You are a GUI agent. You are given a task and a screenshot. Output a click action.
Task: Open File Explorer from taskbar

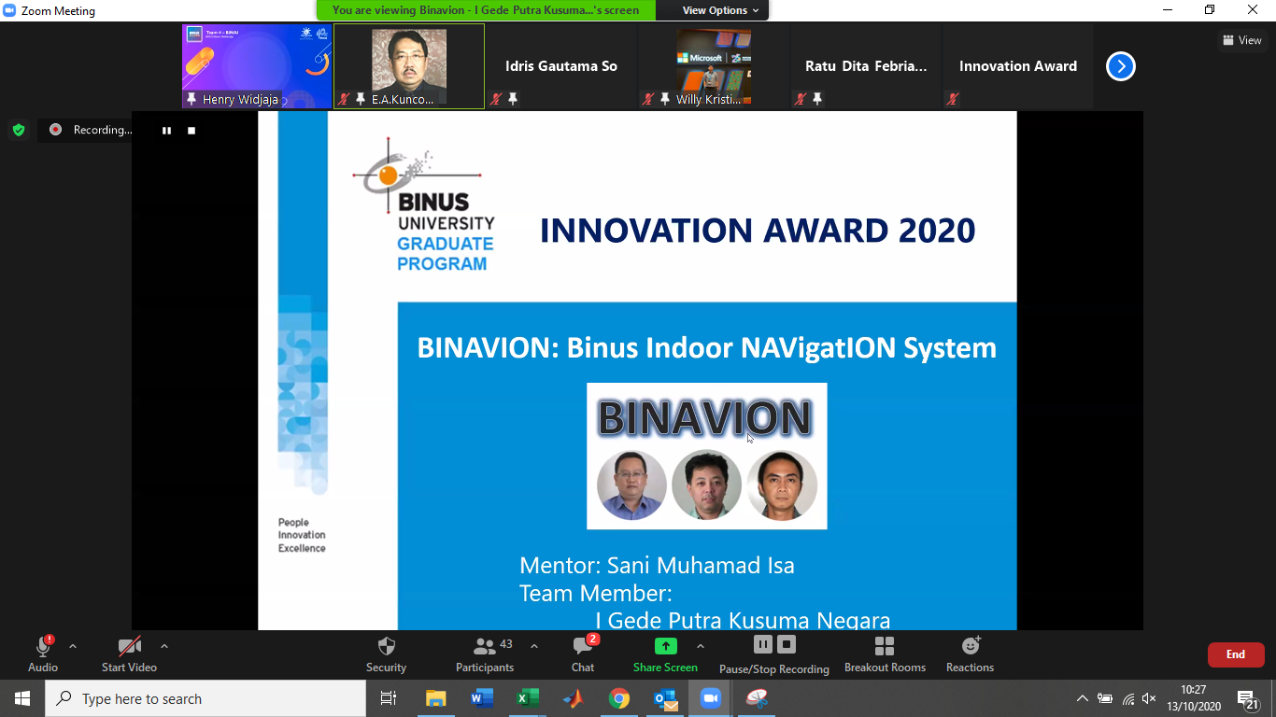(435, 698)
